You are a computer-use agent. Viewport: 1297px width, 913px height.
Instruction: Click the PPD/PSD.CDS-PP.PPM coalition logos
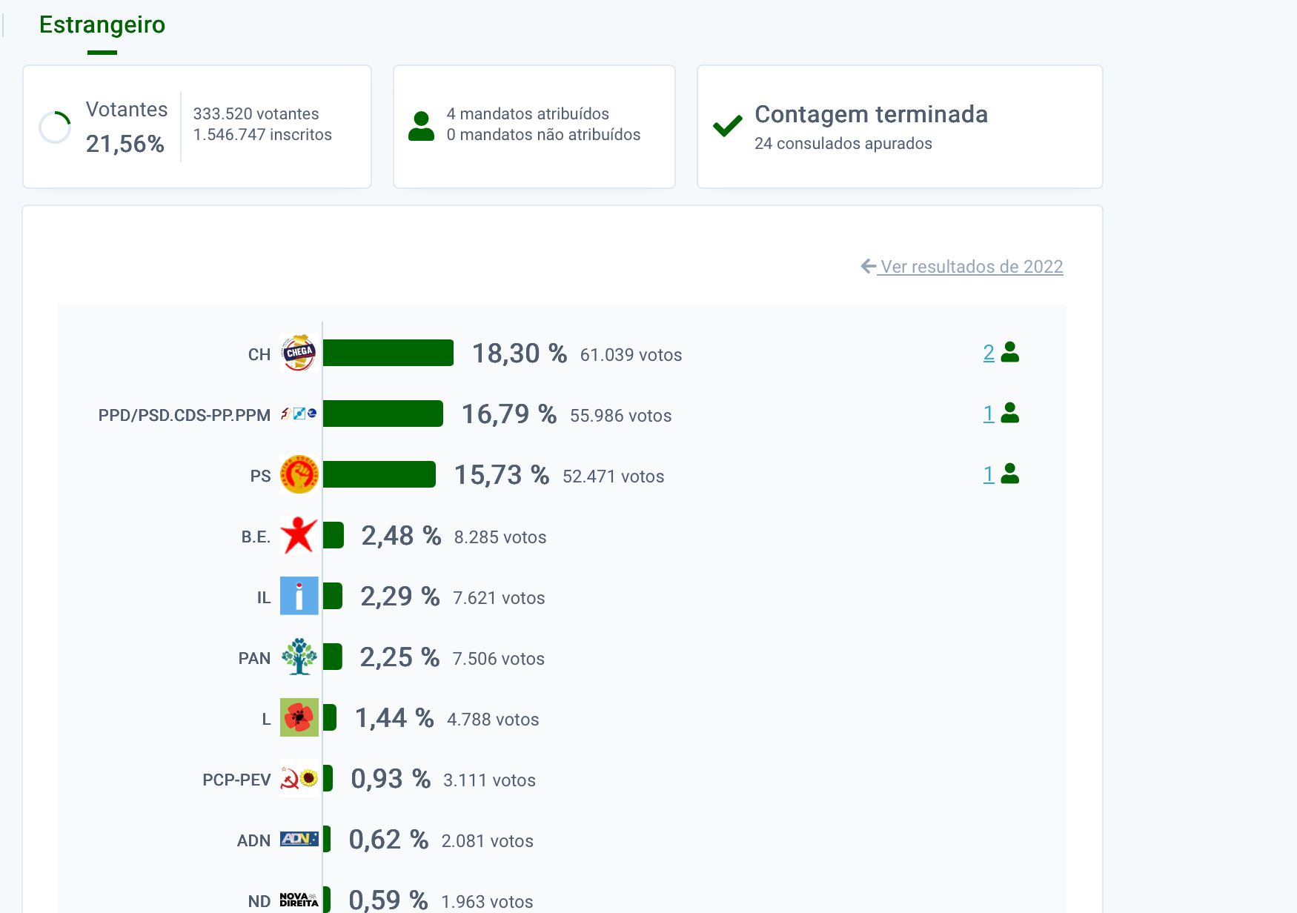pyautogui.click(x=299, y=414)
